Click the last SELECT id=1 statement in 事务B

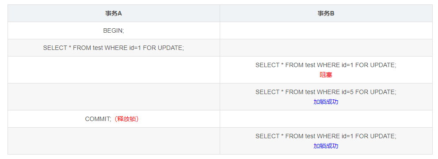(x=326, y=136)
